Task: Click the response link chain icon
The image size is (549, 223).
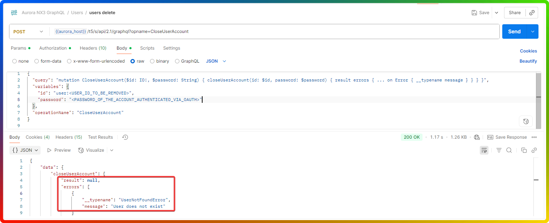Action: (x=534, y=150)
